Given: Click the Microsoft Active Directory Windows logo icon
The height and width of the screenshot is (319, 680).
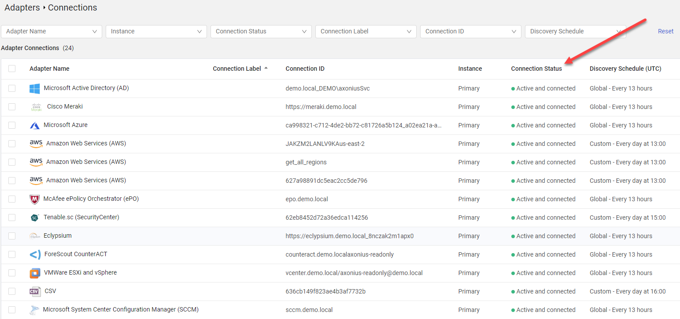Looking at the screenshot, I should point(35,88).
